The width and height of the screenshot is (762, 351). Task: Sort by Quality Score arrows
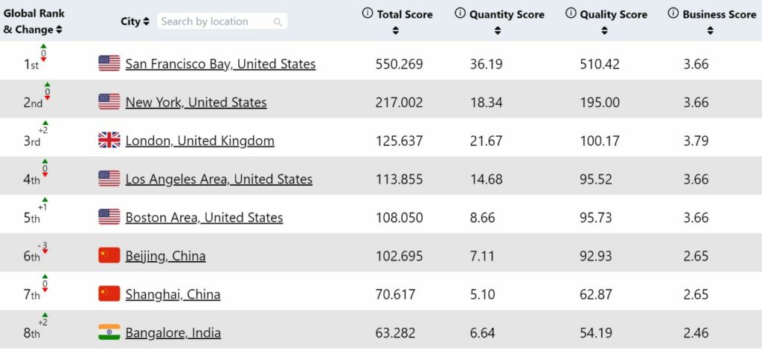point(604,30)
